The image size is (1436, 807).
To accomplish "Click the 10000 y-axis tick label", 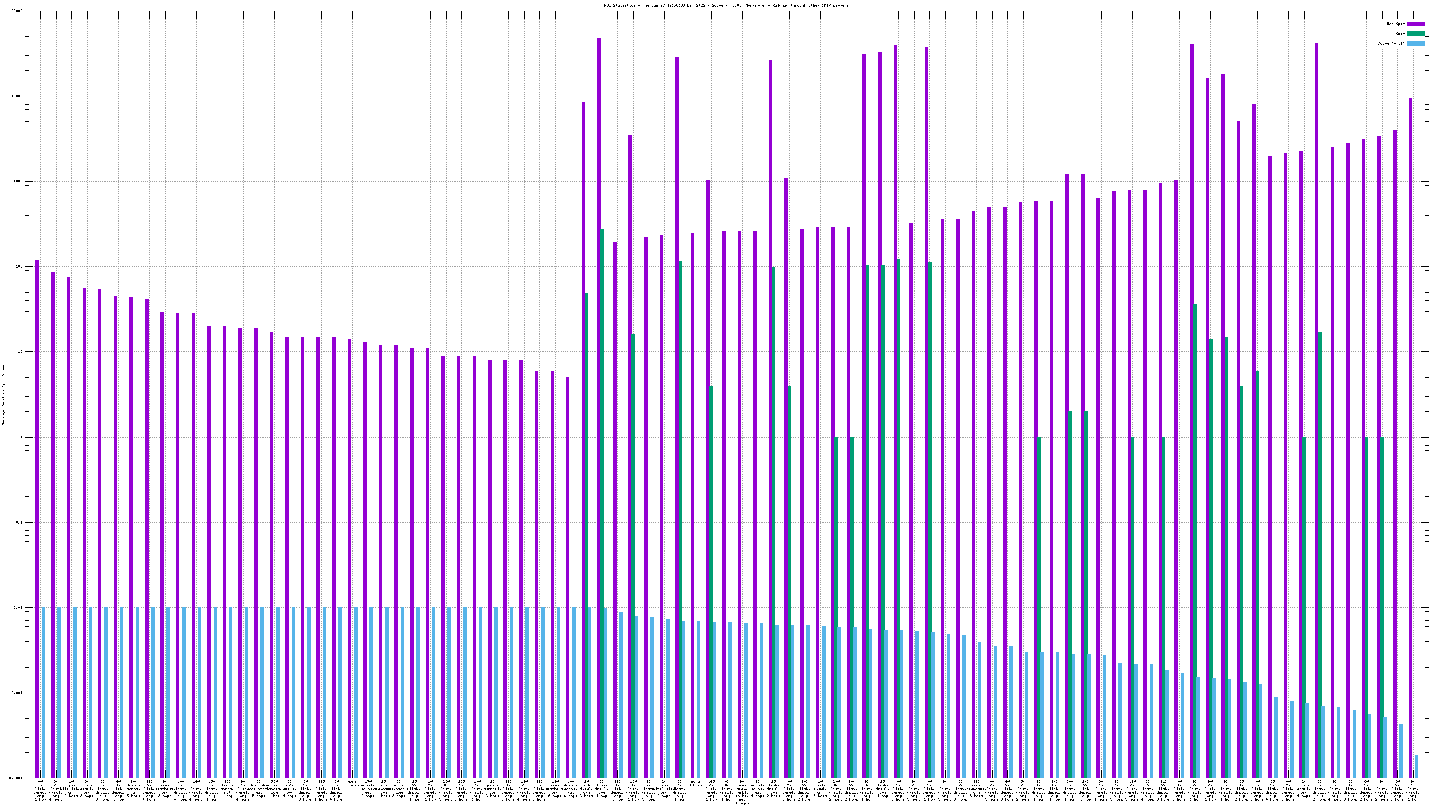I will coord(18,96).
